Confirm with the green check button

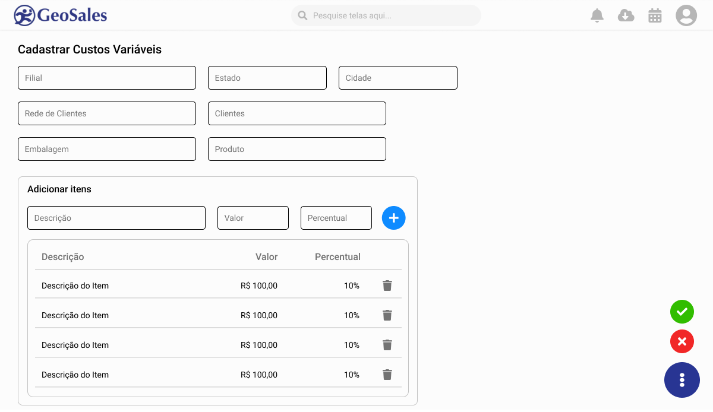click(x=682, y=312)
